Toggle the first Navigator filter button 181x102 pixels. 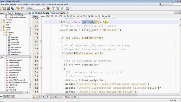coord(5,96)
